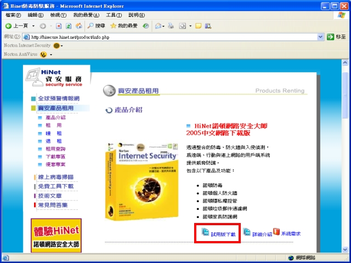Open the 工具(T) menu
Image resolution: width=351 pixels, height=263 pixels.
click(x=114, y=15)
